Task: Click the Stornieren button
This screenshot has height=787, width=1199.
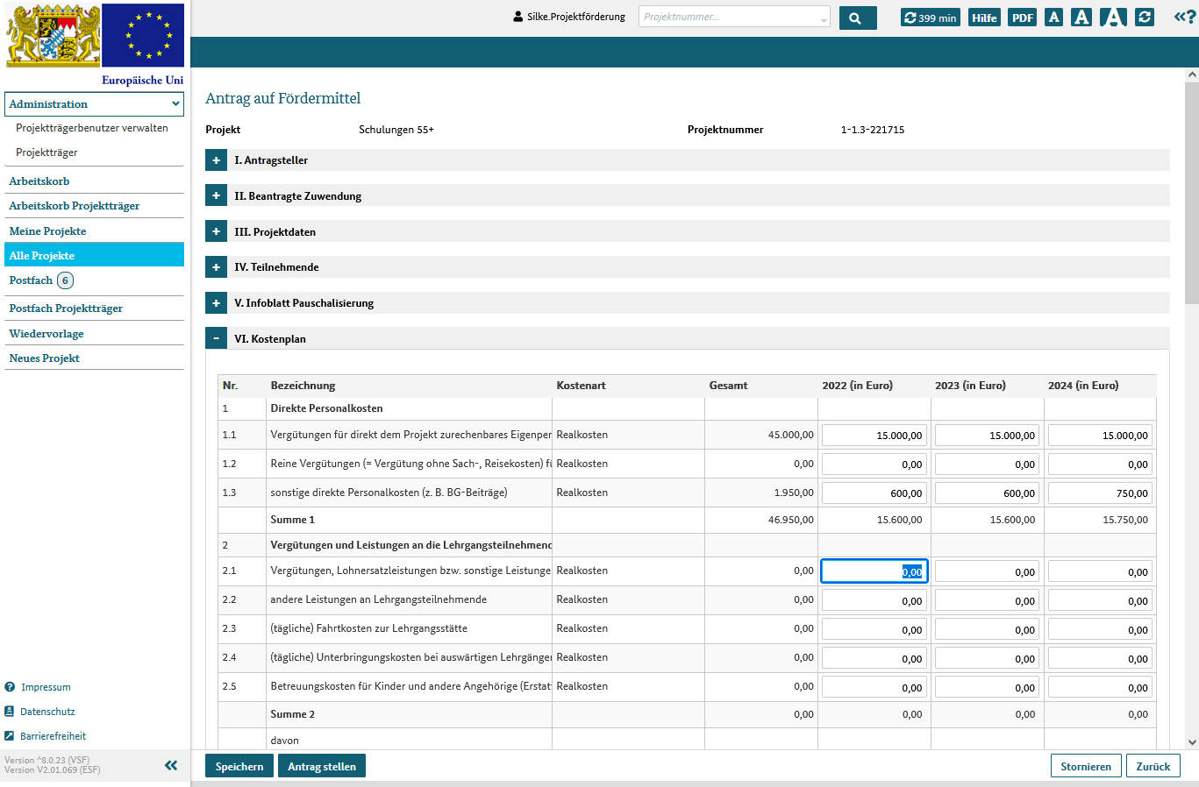Action: 1086,766
